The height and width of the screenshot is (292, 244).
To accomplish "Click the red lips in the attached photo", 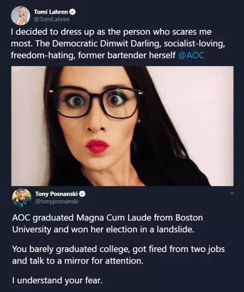I will point(97,146).
